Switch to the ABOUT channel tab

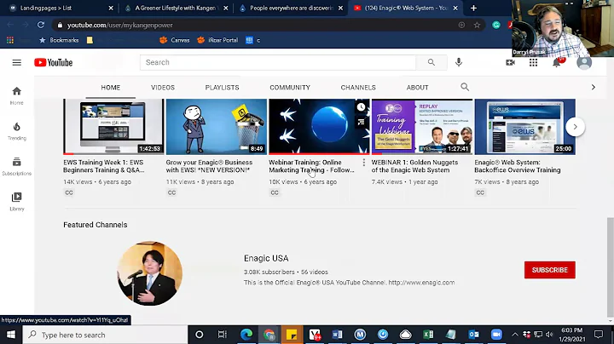[417, 88]
